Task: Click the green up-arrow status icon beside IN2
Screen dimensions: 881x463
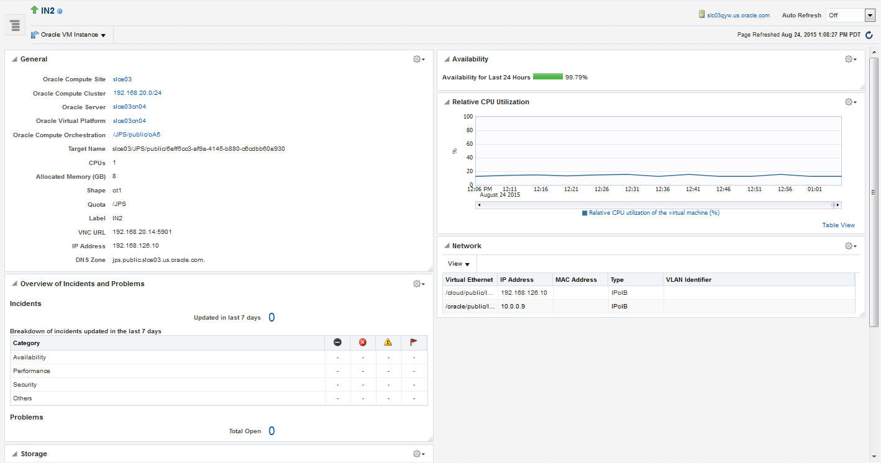Action: click(x=34, y=11)
